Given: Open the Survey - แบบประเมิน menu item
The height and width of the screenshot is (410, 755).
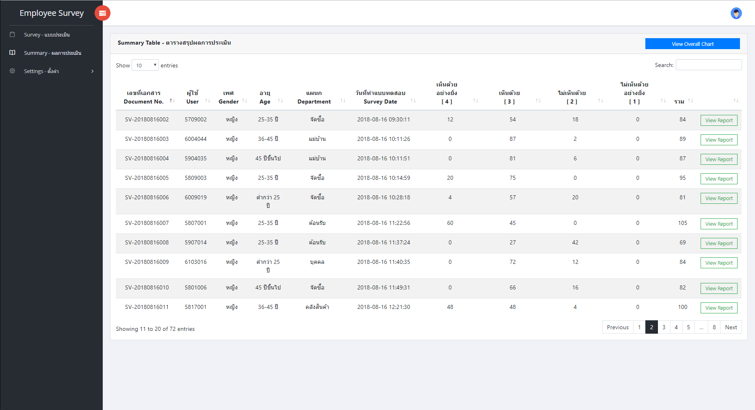Looking at the screenshot, I should coord(47,35).
